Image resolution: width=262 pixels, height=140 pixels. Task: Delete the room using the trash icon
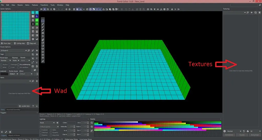pos(37,54)
